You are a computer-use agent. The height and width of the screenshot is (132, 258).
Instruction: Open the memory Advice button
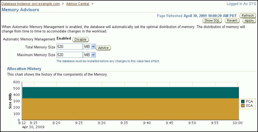click(103, 48)
